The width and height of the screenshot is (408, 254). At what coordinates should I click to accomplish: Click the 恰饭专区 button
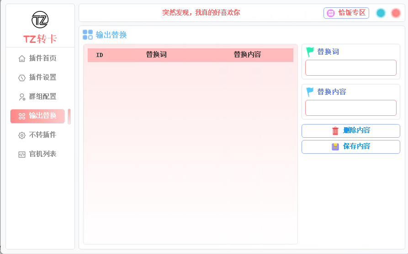346,13
